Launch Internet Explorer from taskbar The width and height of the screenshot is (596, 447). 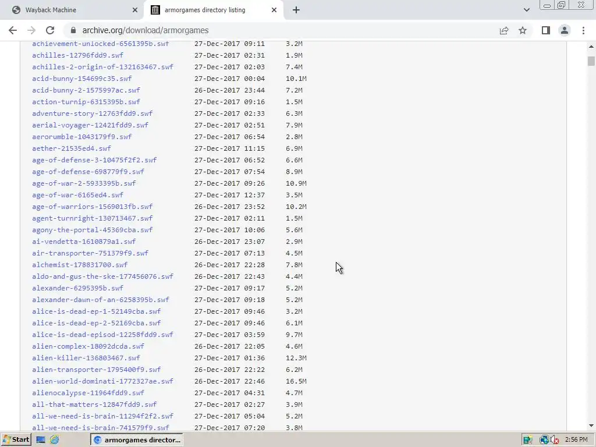54,440
